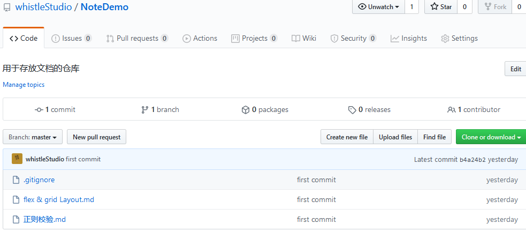This screenshot has width=526, height=231.
Task: Open the Insights tab
Action: (409, 39)
